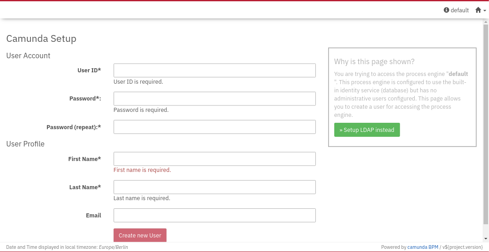Focus the Last Name text box

click(x=214, y=187)
